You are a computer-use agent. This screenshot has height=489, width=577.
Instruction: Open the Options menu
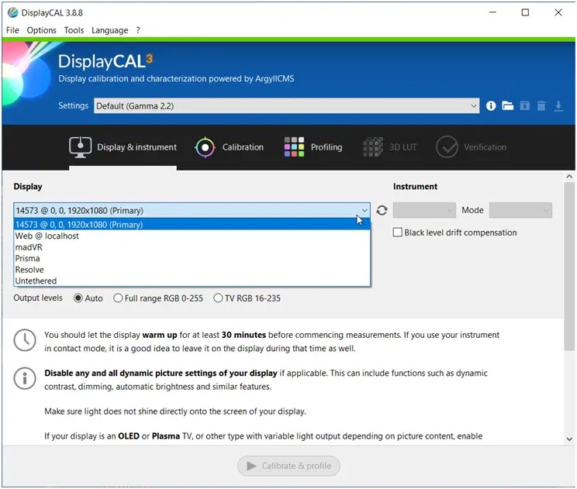pos(41,30)
